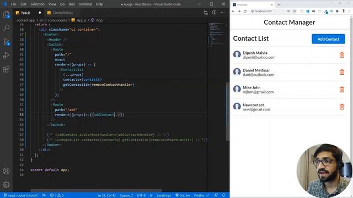Switch to the ContactList.js editor tab

pos(62,13)
